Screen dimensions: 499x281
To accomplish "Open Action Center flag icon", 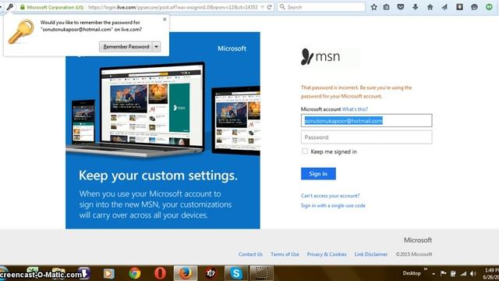I will (443, 274).
